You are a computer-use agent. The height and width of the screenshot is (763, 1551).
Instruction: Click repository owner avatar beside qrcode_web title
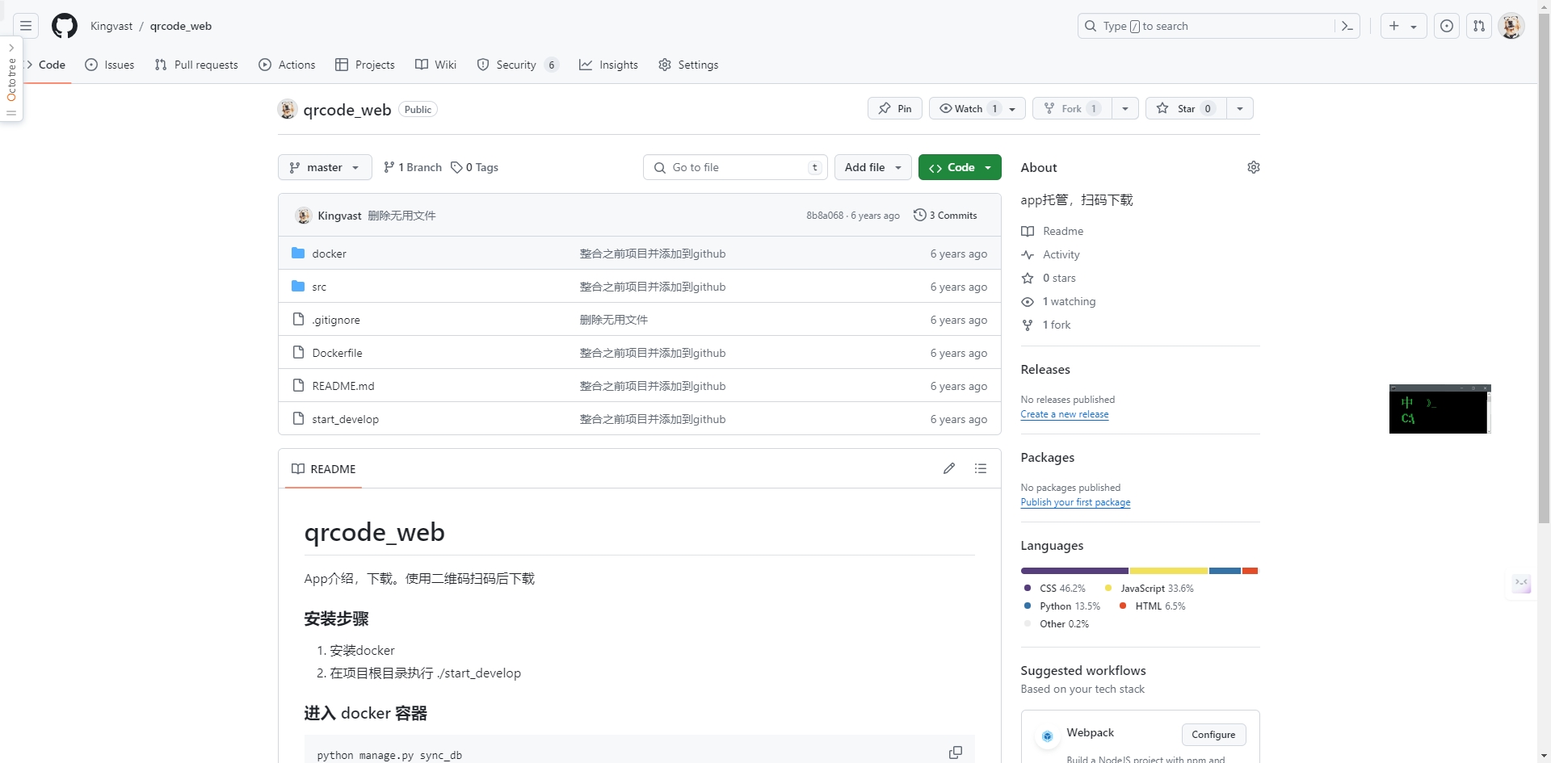[288, 109]
